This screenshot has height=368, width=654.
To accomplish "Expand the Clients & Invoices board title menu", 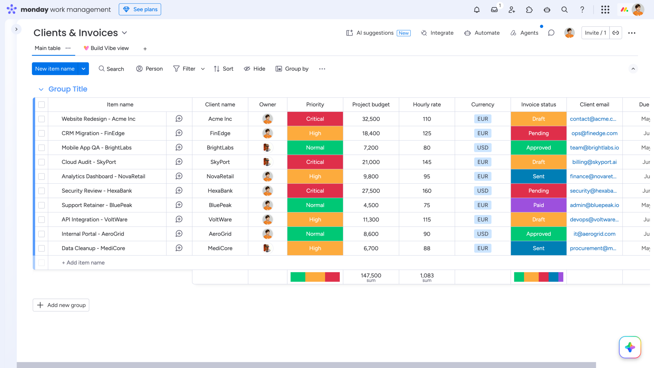I will coord(124,33).
